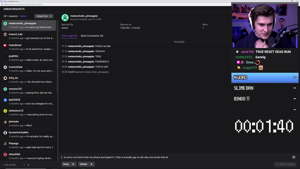Collapse the N WORD overlay row
This screenshot has width=300, height=169.
click(x=295, y=77)
